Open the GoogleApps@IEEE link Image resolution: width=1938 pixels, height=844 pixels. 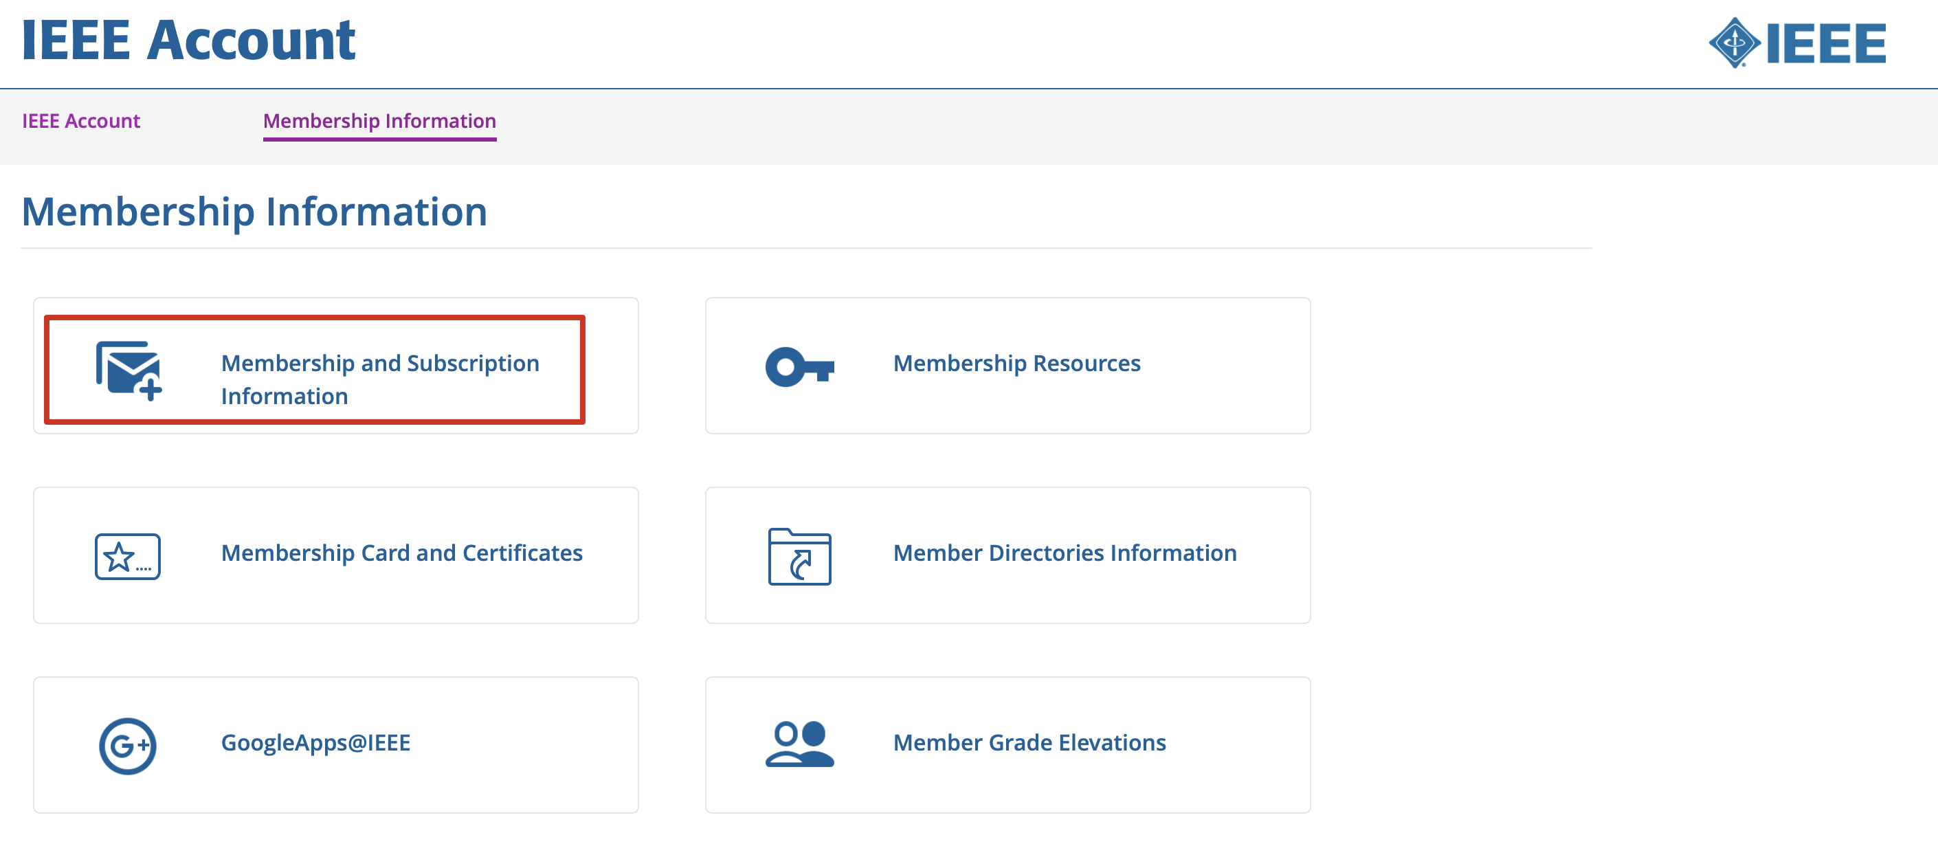click(x=316, y=742)
